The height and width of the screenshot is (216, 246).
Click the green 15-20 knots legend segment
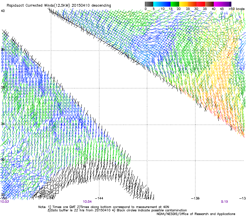(175, 4)
